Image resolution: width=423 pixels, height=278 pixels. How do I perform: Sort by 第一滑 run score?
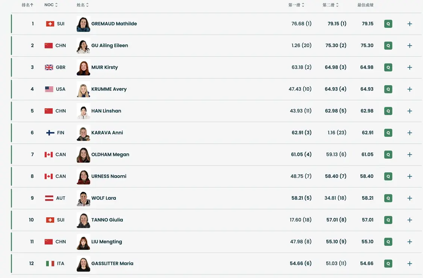point(296,5)
